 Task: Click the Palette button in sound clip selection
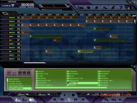pos(14,73)
